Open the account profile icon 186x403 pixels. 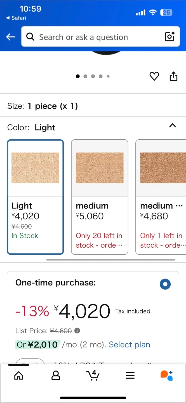tap(56, 376)
